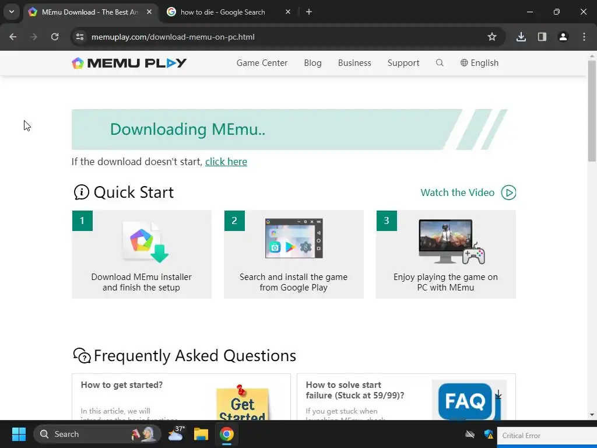Click Watch the Video link

click(457, 192)
